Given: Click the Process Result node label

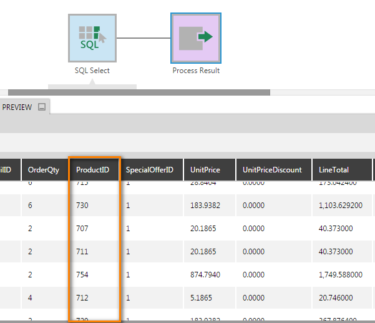Looking at the screenshot, I should click(x=196, y=71).
